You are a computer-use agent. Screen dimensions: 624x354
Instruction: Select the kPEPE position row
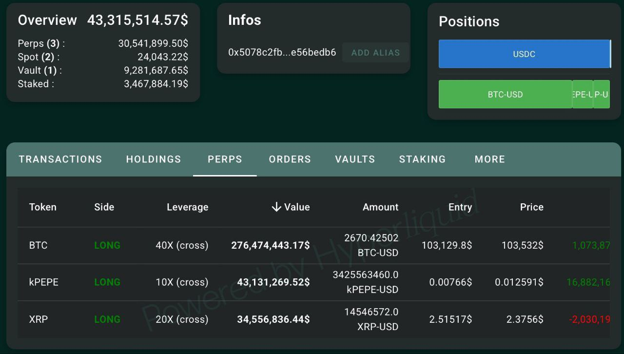coord(313,282)
